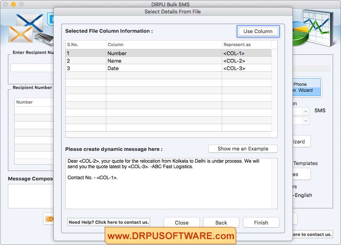Click the envelope mail icons in main window

(26, 28)
